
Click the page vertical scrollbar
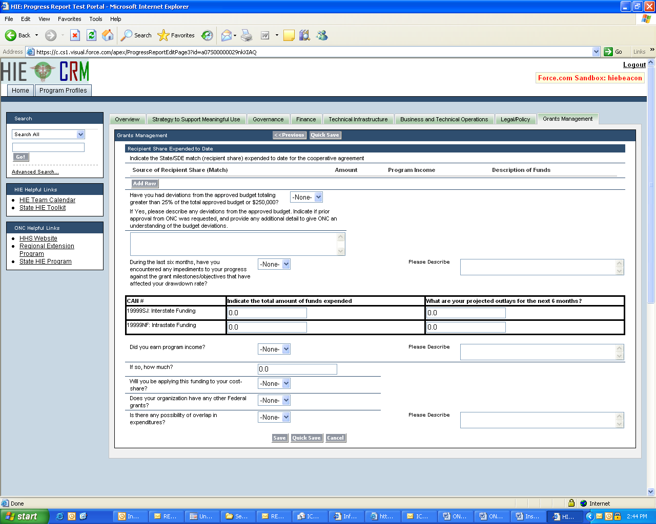[651, 205]
